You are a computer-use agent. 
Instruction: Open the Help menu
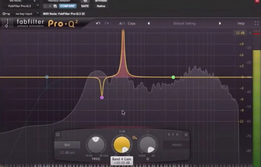(x=241, y=23)
